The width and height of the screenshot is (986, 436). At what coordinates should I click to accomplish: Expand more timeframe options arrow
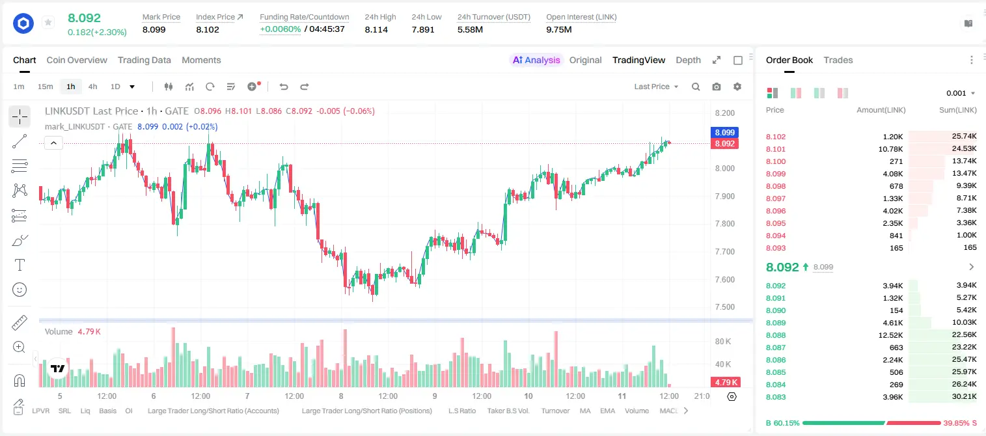tap(132, 87)
